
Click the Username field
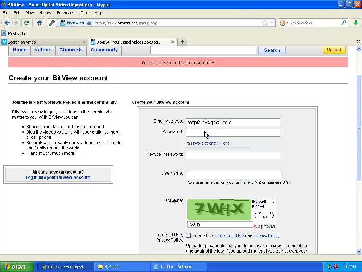coord(234,175)
